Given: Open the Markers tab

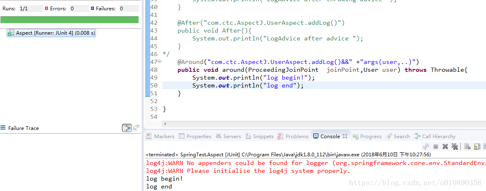Looking at the screenshot, I should click(x=160, y=136).
